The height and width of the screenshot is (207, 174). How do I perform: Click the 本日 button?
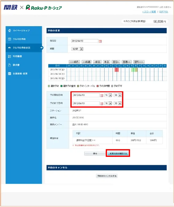pyautogui.click(x=106, y=62)
